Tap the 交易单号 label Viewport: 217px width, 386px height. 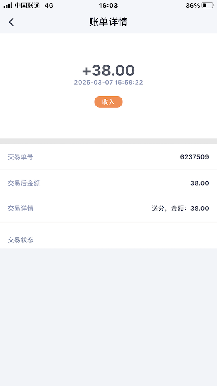21,157
